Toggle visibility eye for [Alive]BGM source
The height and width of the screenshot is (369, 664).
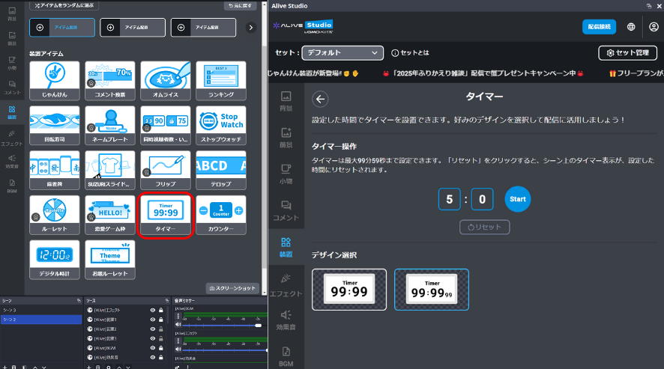click(x=153, y=349)
